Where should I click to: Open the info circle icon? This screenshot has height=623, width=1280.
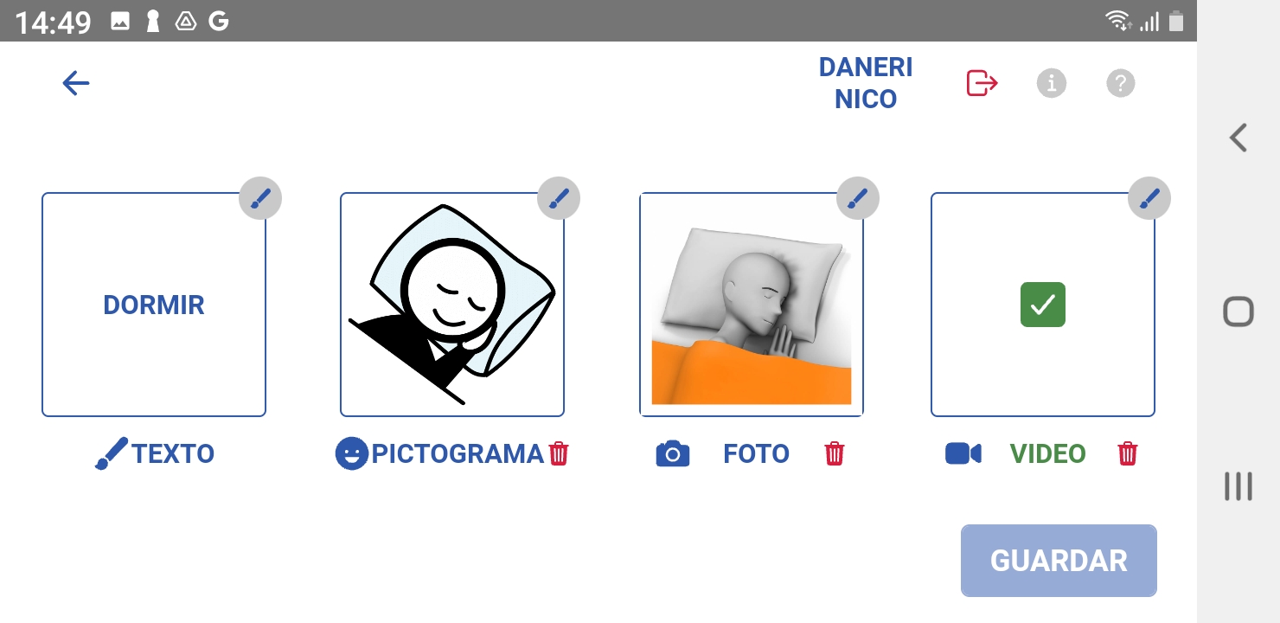click(1052, 83)
